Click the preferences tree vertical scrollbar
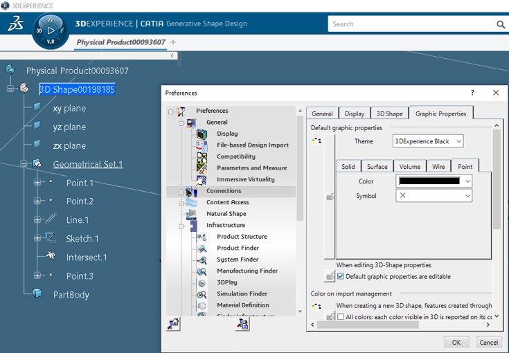The image size is (509, 353). tap(300, 168)
